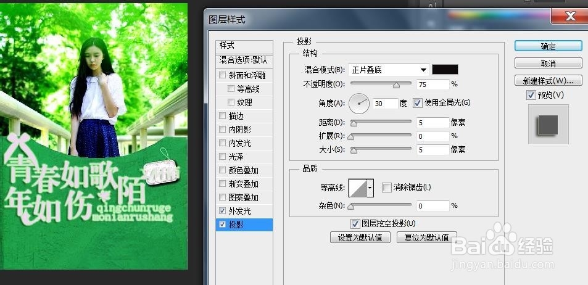Click the 取消 button

[549, 64]
